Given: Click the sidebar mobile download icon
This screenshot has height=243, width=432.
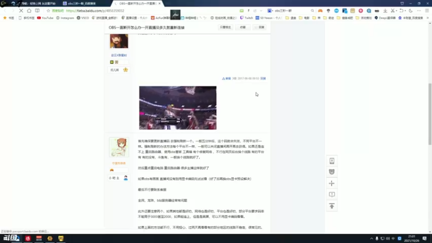Looking at the screenshot, I should pos(332,161).
